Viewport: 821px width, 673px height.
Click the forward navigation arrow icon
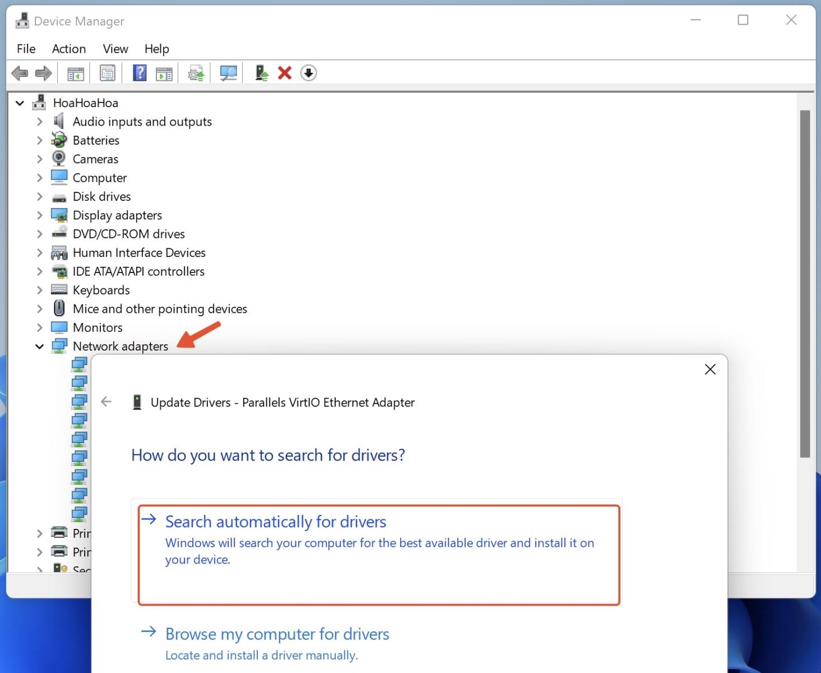[43, 72]
